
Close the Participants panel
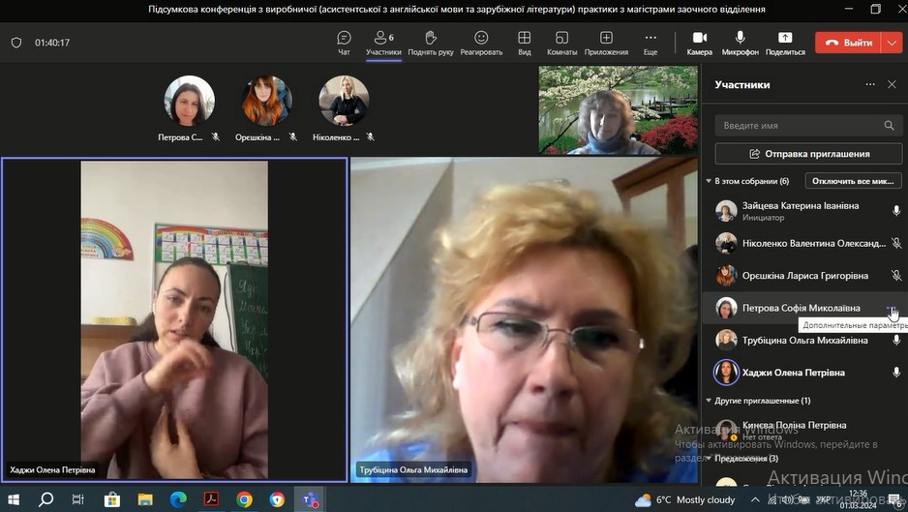click(892, 84)
